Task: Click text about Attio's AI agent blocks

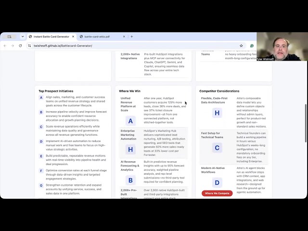Action: click(251, 180)
